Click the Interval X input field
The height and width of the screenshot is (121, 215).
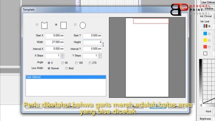(55, 49)
